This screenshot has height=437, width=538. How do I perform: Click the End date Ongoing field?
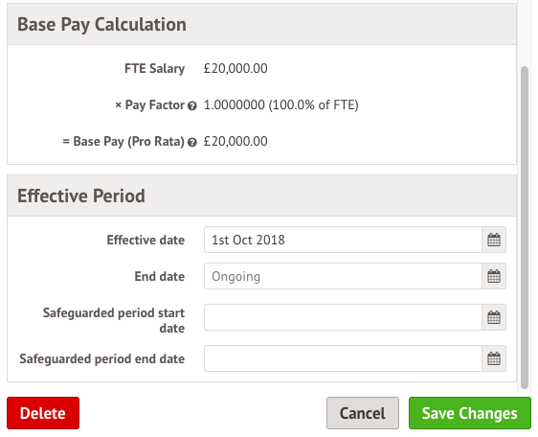point(343,276)
